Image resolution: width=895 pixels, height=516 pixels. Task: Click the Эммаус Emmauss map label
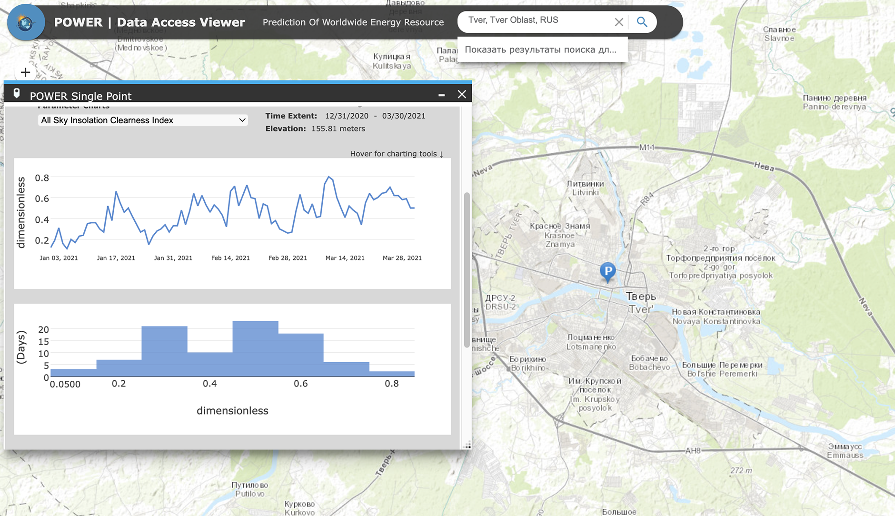(x=845, y=451)
